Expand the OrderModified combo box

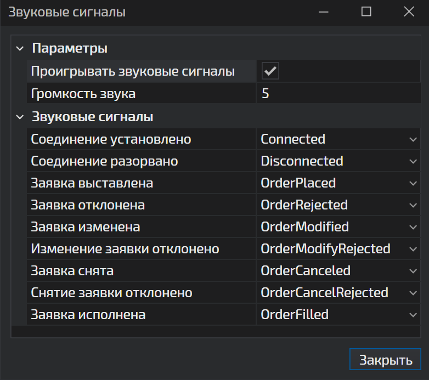(413, 227)
